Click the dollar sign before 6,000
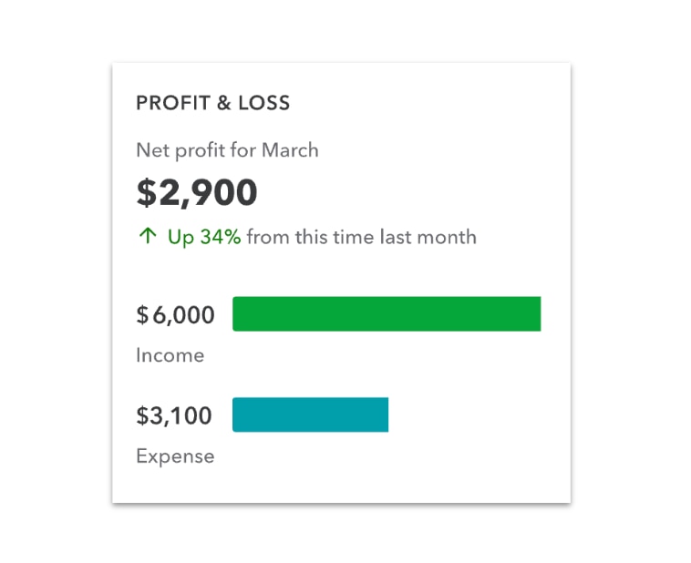This screenshot has height=563, width=691. tap(142, 315)
